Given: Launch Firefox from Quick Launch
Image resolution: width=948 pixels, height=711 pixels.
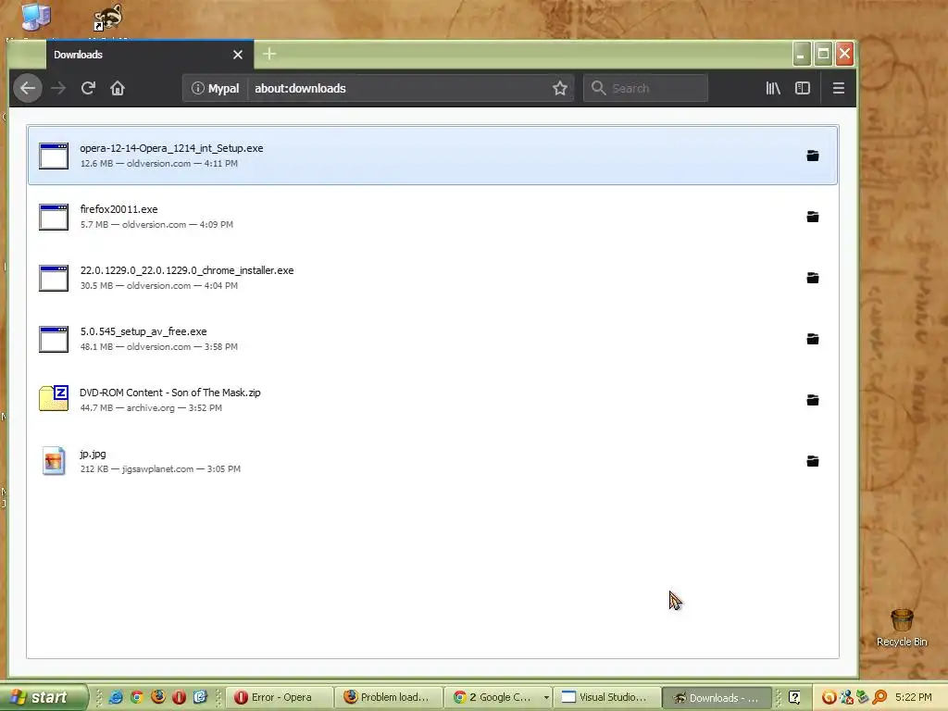Looking at the screenshot, I should tap(157, 697).
